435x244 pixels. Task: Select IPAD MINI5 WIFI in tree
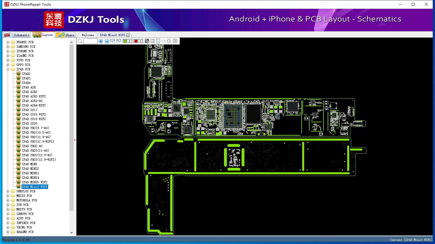click(35, 182)
